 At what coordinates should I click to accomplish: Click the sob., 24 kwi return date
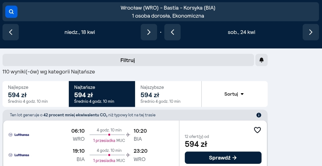(x=241, y=32)
